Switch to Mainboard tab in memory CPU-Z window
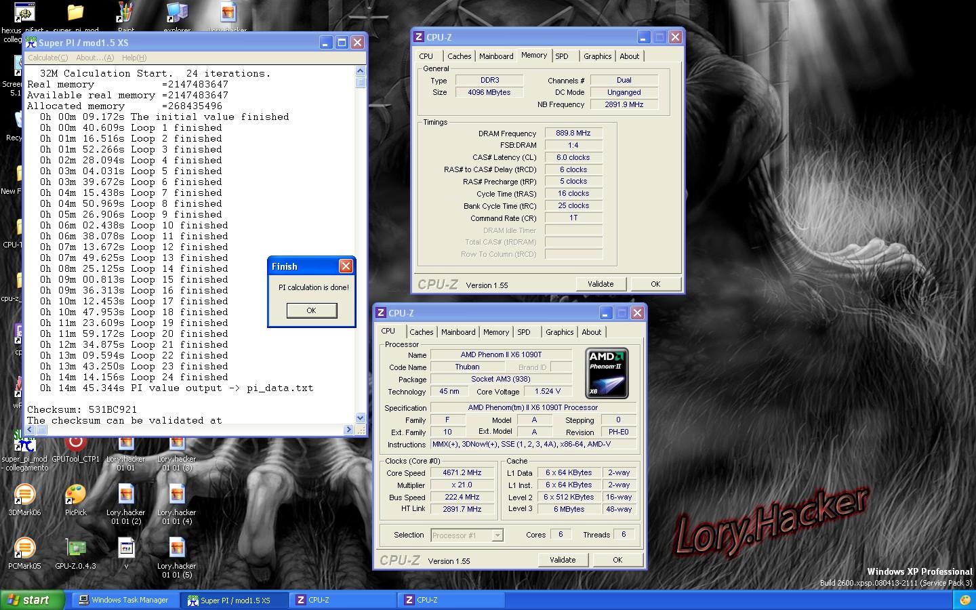This screenshot has height=610, width=976. coord(496,56)
